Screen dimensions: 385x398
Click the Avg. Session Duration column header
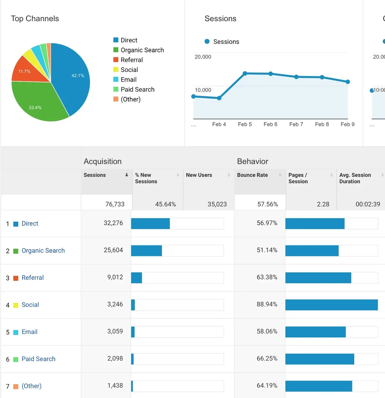pos(355,178)
